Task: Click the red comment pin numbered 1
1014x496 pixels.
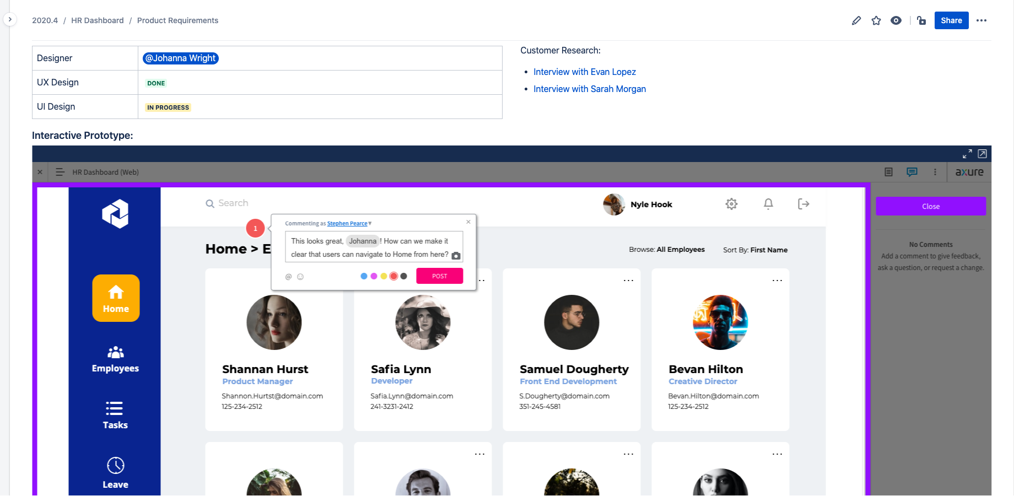Action: (x=255, y=228)
